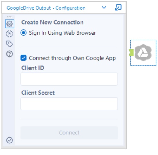Image resolution: width=158 pixels, height=155 pixels.
Task: Click the Sign In Using Web Browser label
Action: [62, 33]
